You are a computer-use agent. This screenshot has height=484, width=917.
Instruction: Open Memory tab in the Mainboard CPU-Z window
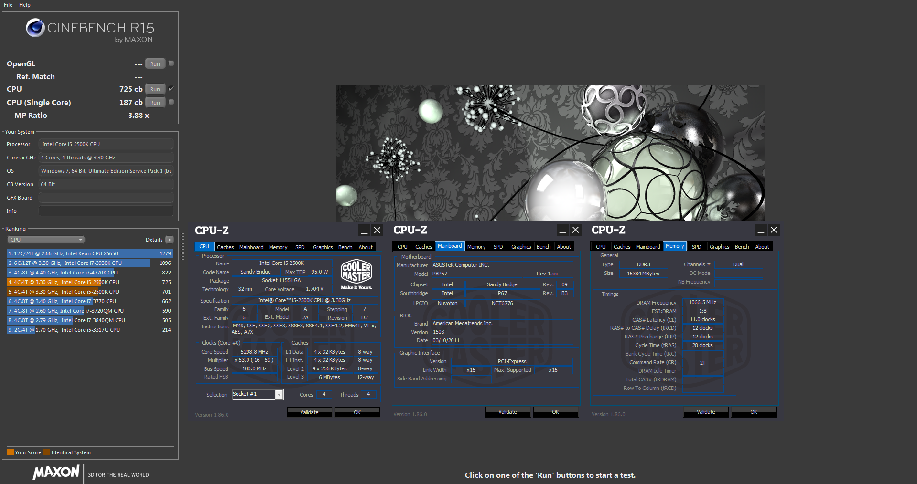476,247
